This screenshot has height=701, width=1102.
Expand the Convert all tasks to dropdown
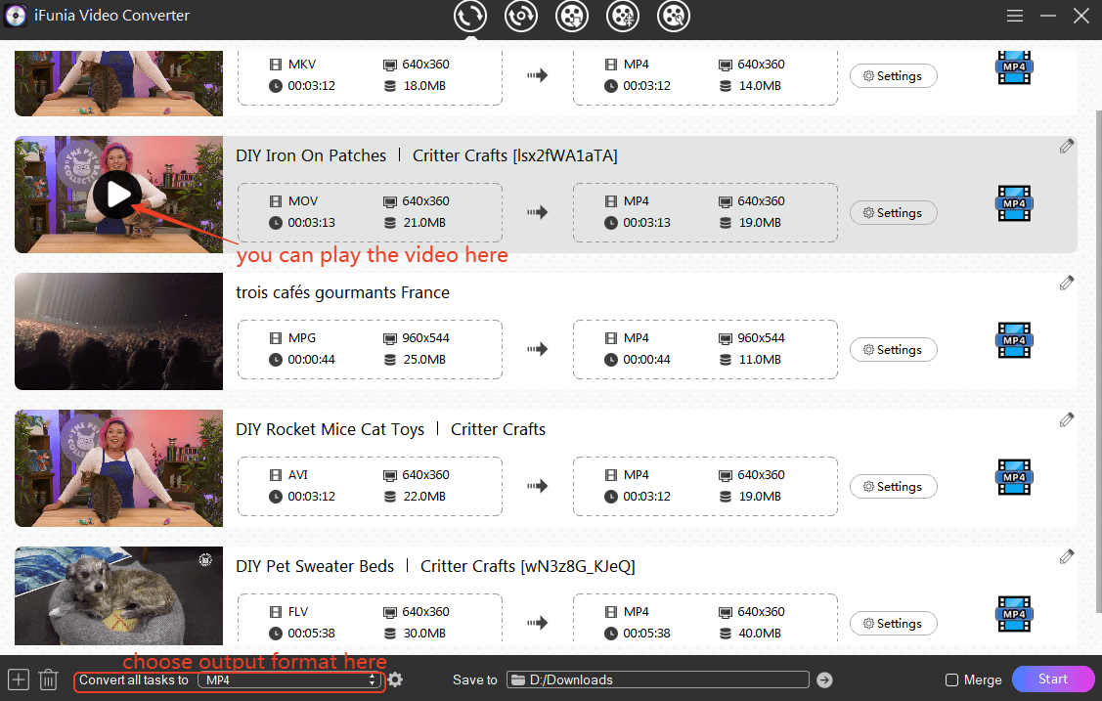(x=289, y=680)
